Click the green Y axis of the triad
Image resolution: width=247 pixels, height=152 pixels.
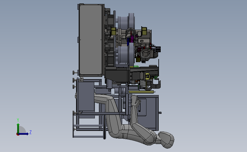[18, 128]
